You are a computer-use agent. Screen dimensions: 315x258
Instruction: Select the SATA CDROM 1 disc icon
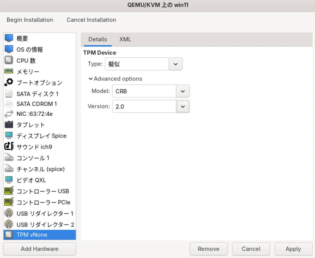tap(9, 104)
